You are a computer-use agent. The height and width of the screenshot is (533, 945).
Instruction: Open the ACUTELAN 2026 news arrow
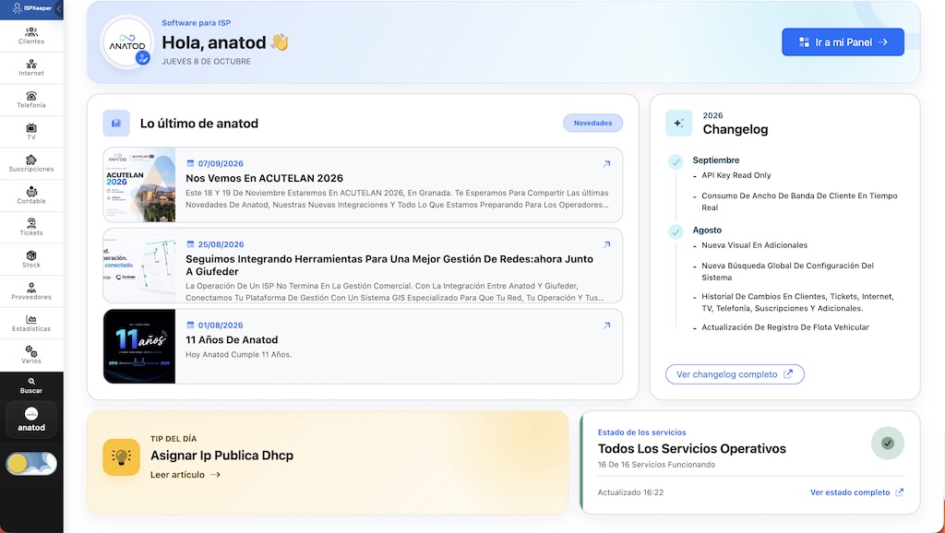(x=606, y=164)
